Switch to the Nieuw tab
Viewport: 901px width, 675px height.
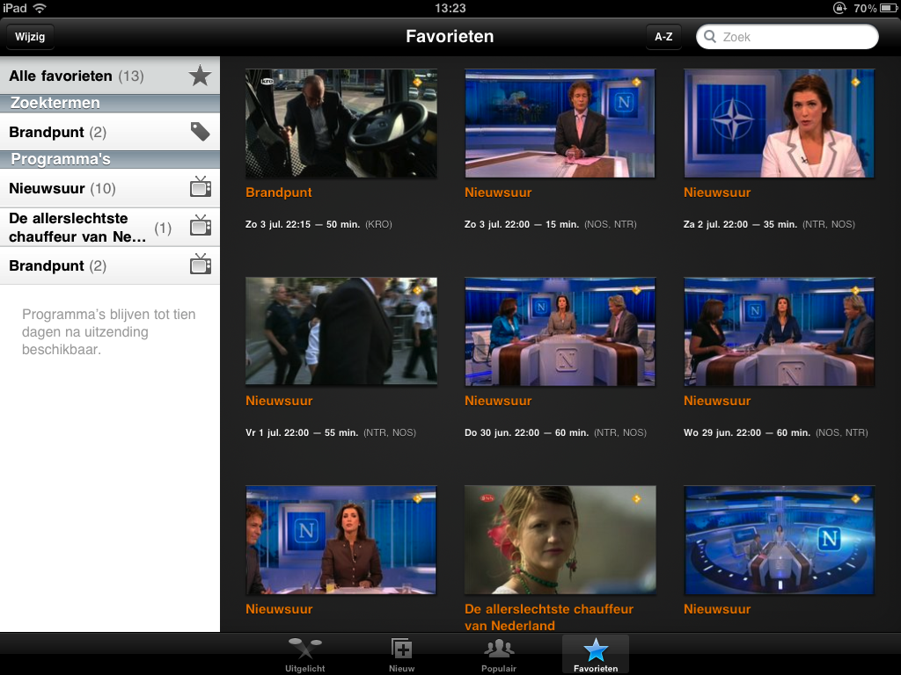(x=401, y=654)
